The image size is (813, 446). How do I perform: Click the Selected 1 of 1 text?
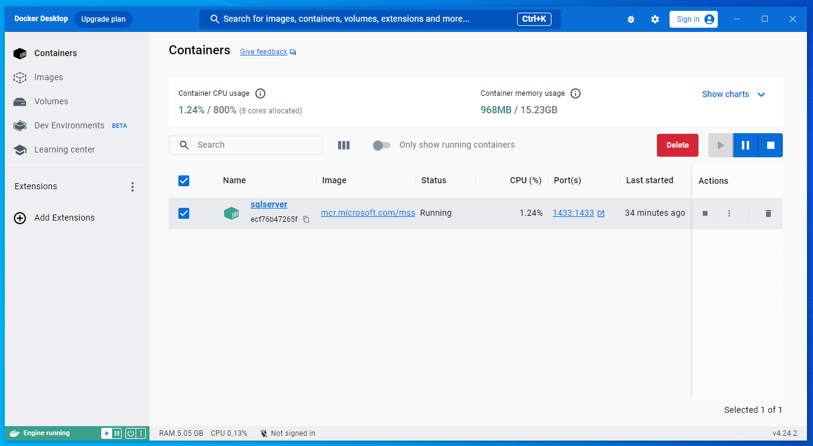pyautogui.click(x=753, y=410)
